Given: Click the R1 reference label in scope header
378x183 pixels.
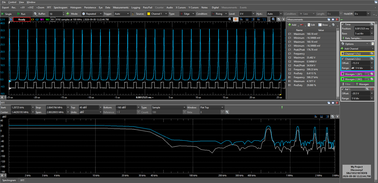Looking at the screenshot, I should (x=53, y=19).
